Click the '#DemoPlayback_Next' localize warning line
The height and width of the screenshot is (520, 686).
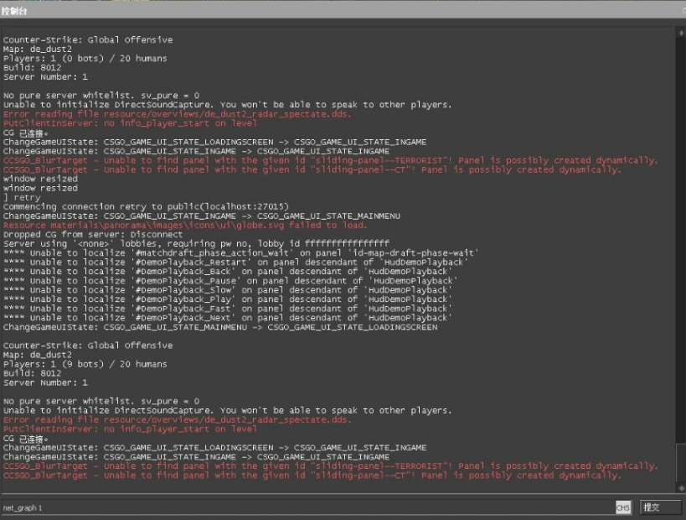click(228, 318)
